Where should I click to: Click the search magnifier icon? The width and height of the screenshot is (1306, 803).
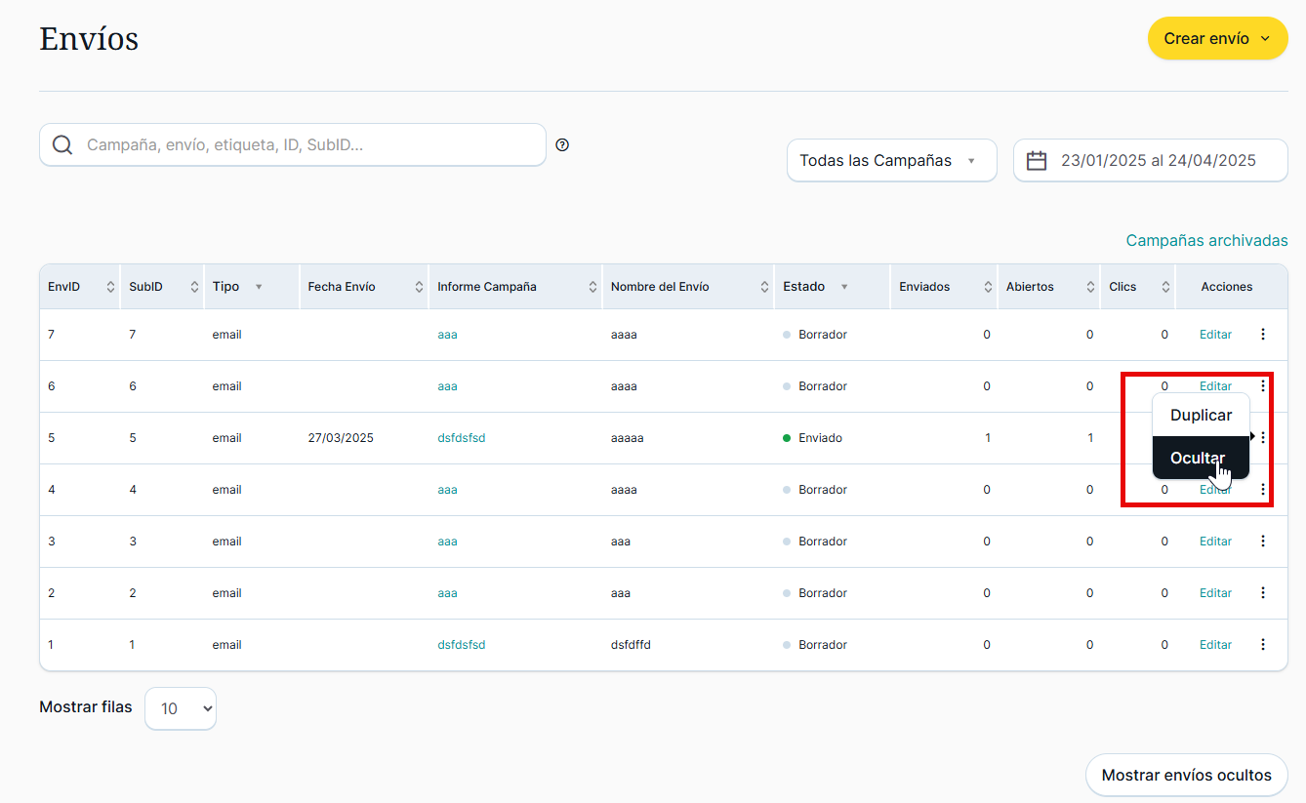coord(62,145)
